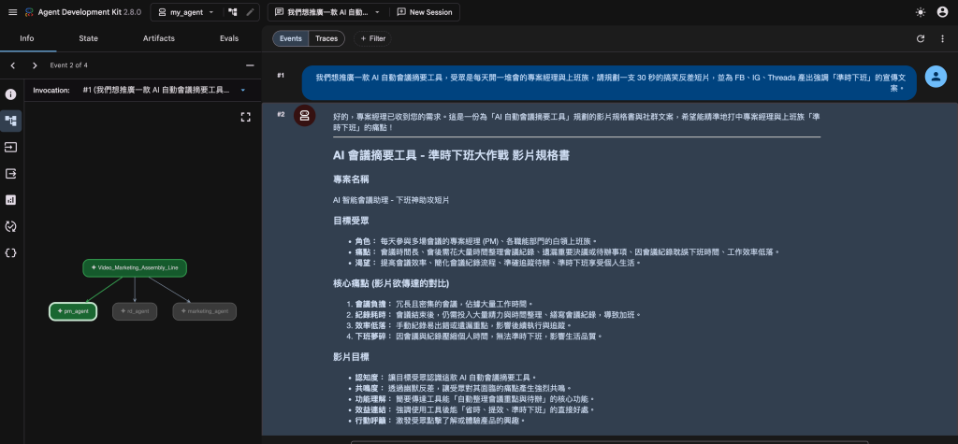The height and width of the screenshot is (444, 958).
Task: Collapse the event details panel
Action: (x=250, y=65)
